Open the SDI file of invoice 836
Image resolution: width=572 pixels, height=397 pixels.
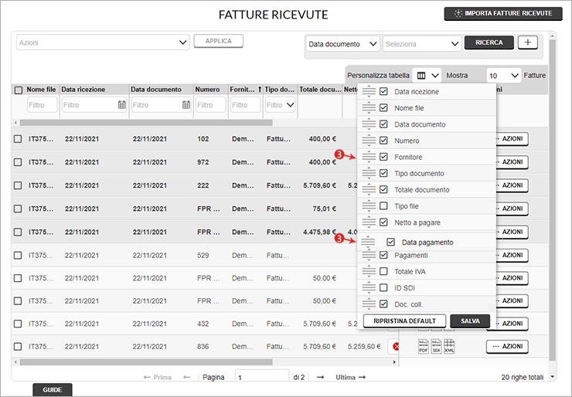[x=436, y=346]
